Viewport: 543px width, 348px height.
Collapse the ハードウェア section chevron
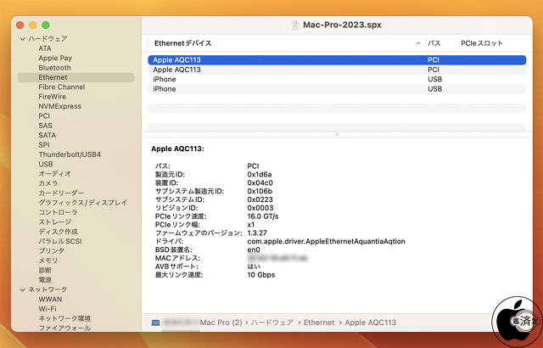(23, 39)
